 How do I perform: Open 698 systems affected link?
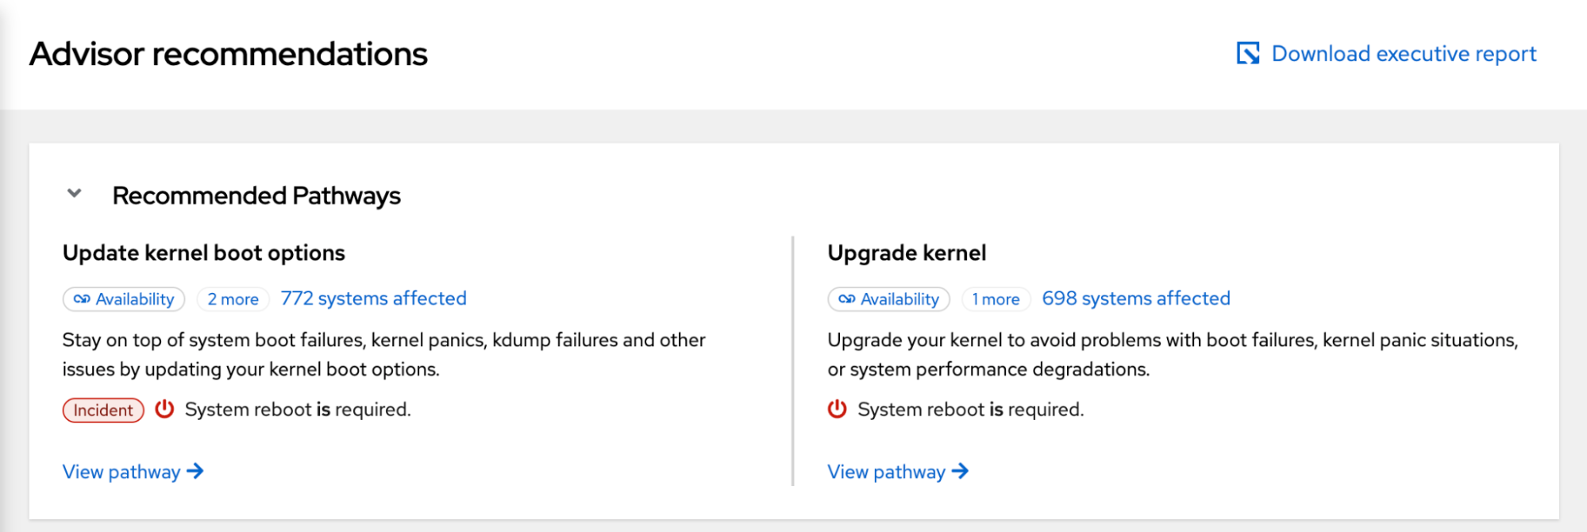click(1135, 299)
